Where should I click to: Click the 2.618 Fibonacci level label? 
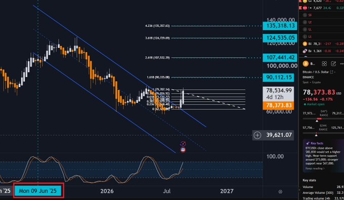click(x=157, y=58)
